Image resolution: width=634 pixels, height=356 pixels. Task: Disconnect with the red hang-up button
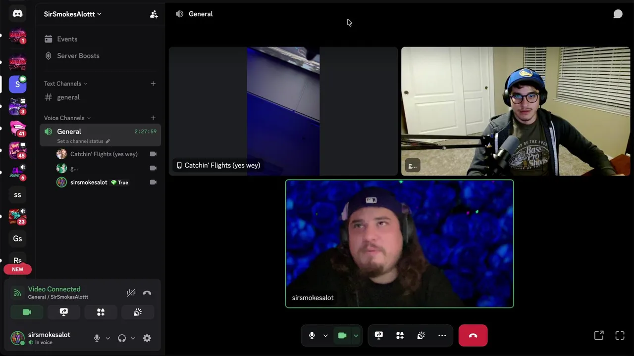473,336
